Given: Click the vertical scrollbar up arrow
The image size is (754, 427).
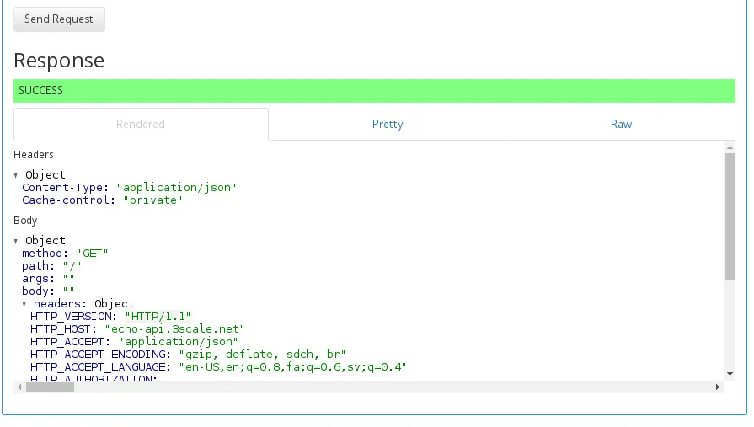Looking at the screenshot, I should point(730,147).
